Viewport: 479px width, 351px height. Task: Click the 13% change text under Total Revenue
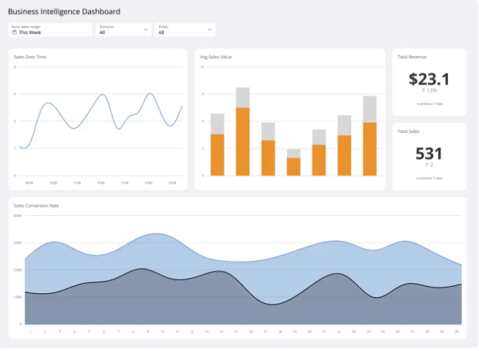pos(432,91)
